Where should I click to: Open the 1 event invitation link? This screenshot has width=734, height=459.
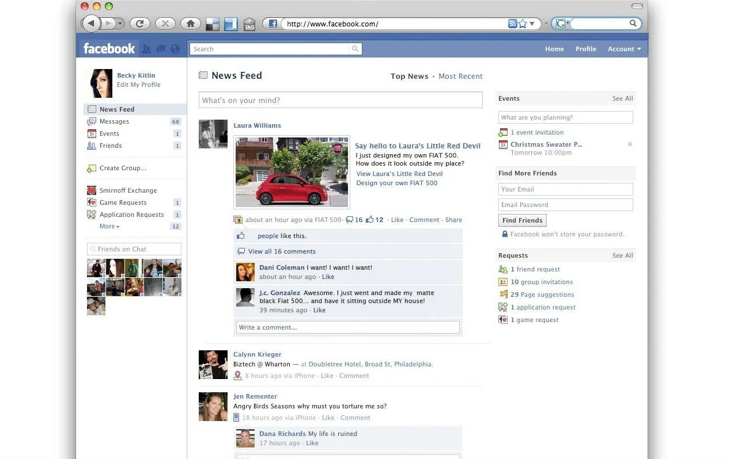537,132
